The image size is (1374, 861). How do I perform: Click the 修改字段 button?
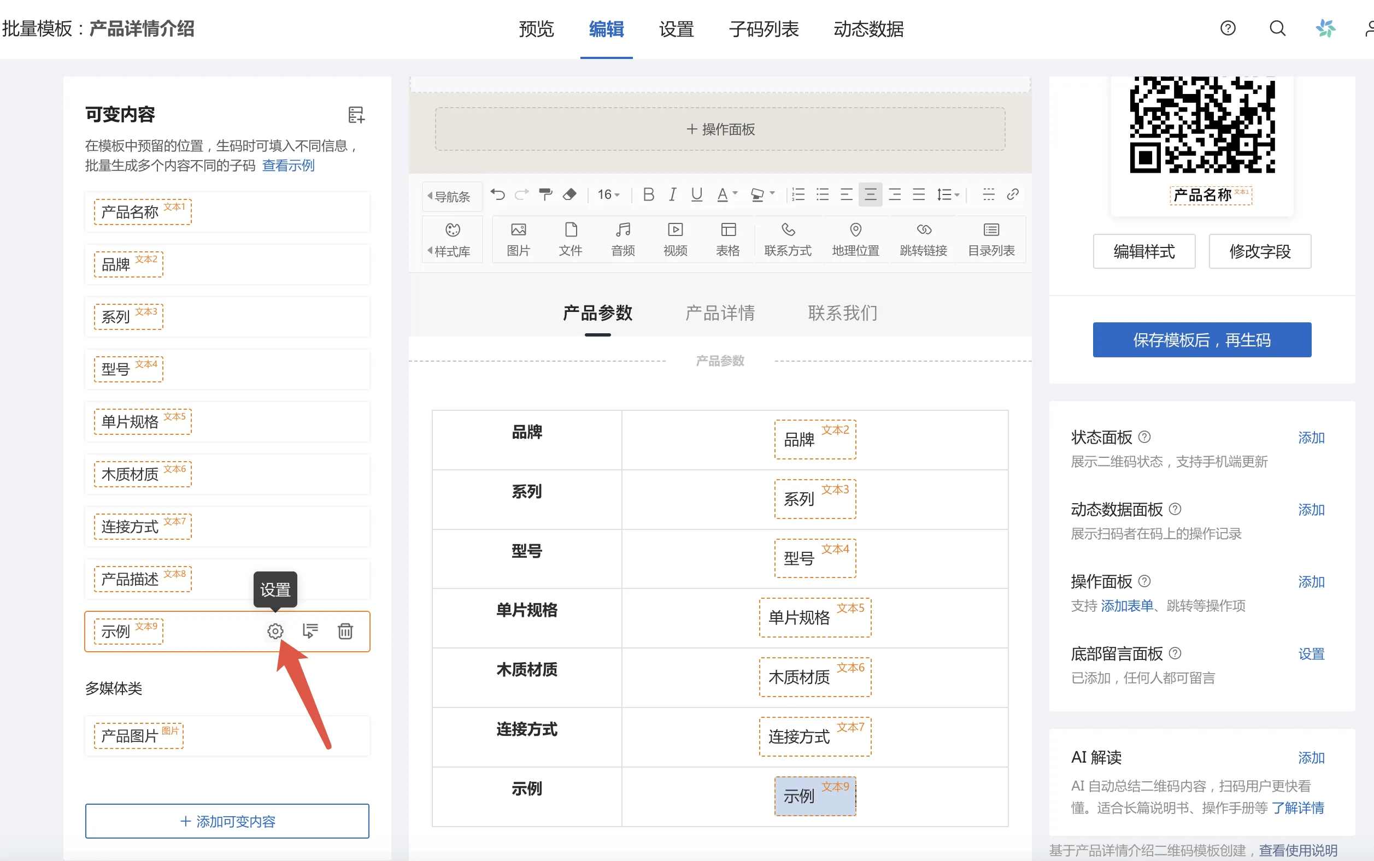coord(1260,251)
